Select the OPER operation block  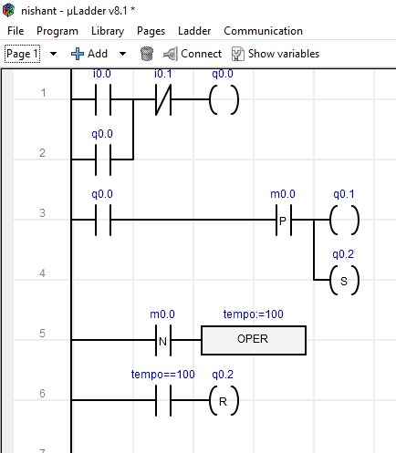coord(254,340)
